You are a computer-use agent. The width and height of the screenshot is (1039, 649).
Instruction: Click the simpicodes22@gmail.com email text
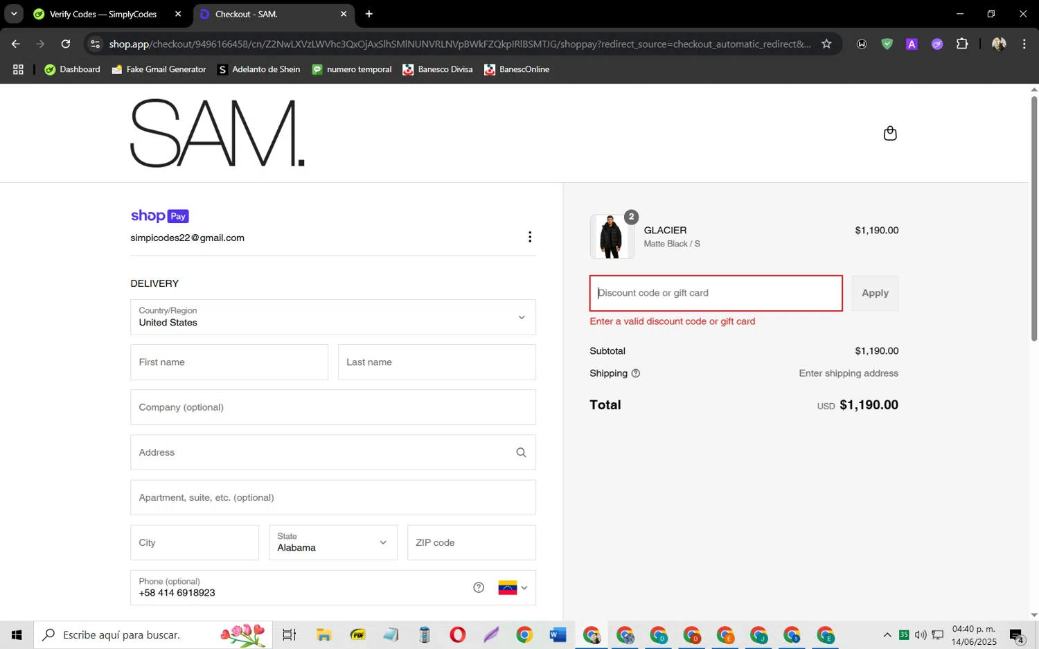click(187, 238)
